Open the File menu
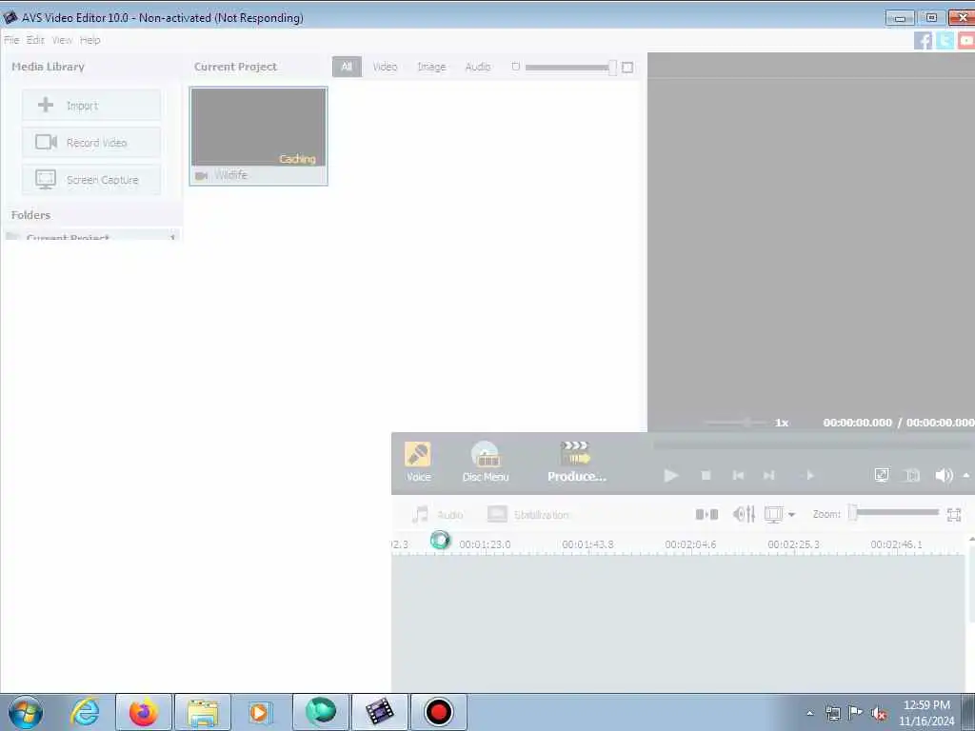The width and height of the screenshot is (975, 731). point(11,40)
